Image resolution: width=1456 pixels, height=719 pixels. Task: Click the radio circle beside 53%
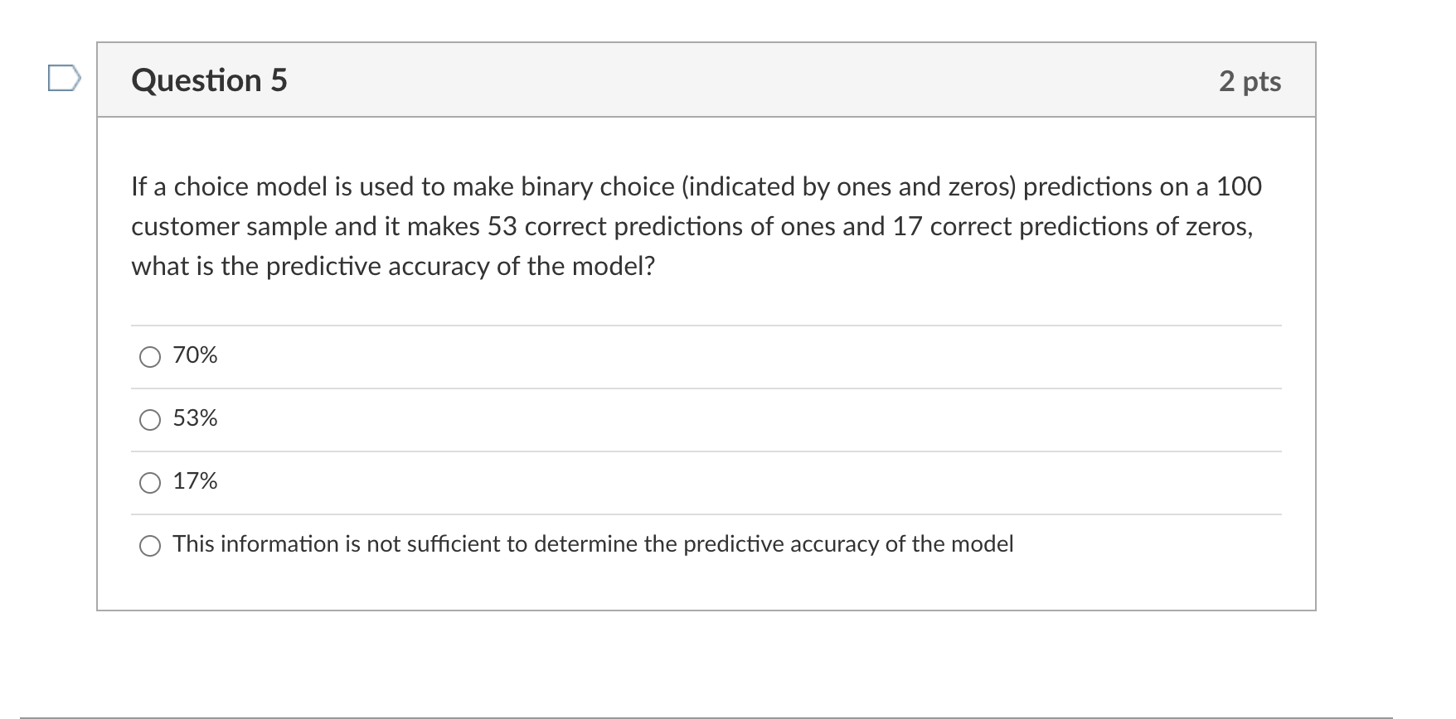(x=149, y=420)
